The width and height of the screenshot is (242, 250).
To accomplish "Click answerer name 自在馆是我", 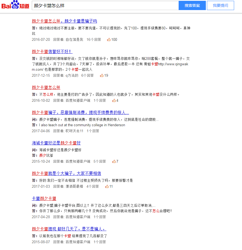I will click(x=75, y=39).
